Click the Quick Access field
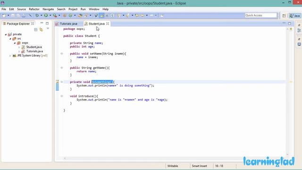The height and width of the screenshot is (170, 302). (x=261, y=16)
